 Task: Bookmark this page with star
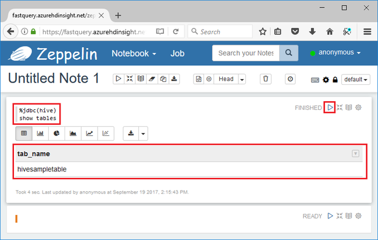click(262, 31)
